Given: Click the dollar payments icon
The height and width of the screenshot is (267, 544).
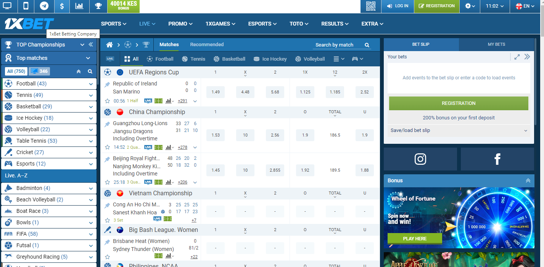Looking at the screenshot, I should (62, 6).
